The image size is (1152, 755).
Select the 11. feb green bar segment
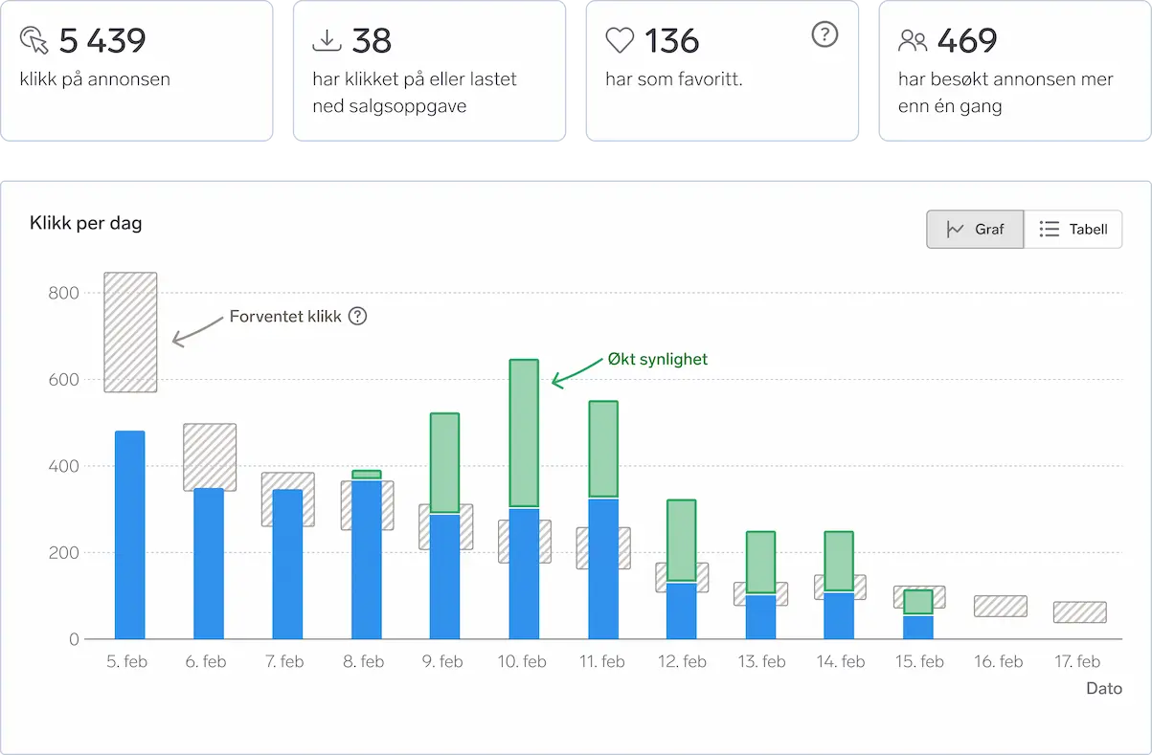click(x=602, y=449)
